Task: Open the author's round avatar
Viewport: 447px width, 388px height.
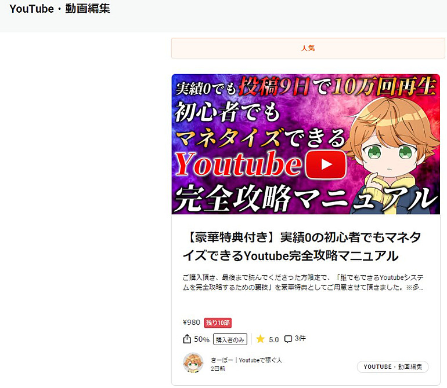Action: coord(193,363)
